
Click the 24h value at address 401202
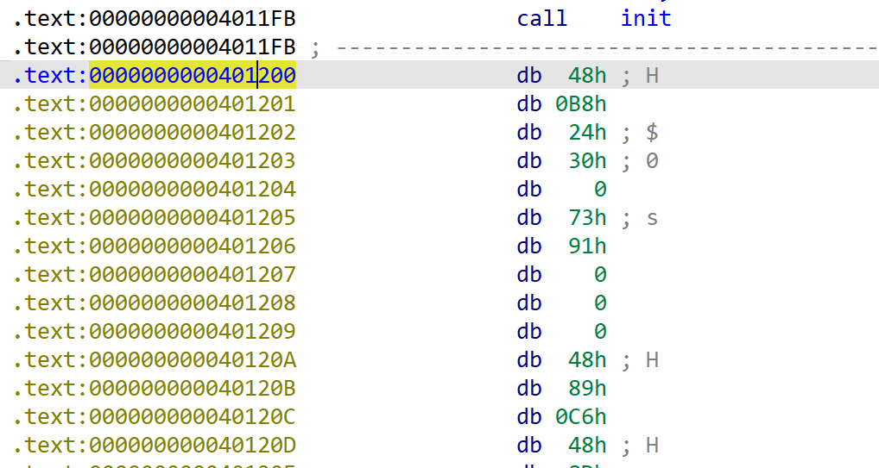coord(587,133)
